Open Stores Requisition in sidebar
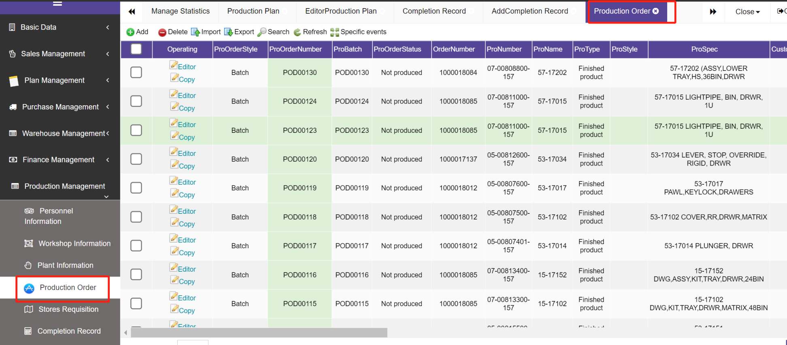The width and height of the screenshot is (787, 345). [x=68, y=309]
